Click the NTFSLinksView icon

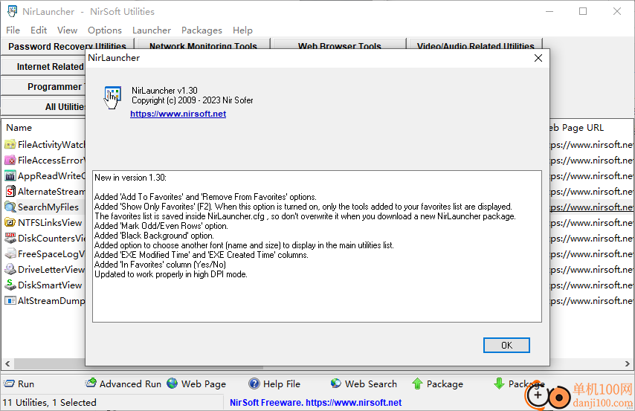pyautogui.click(x=10, y=223)
